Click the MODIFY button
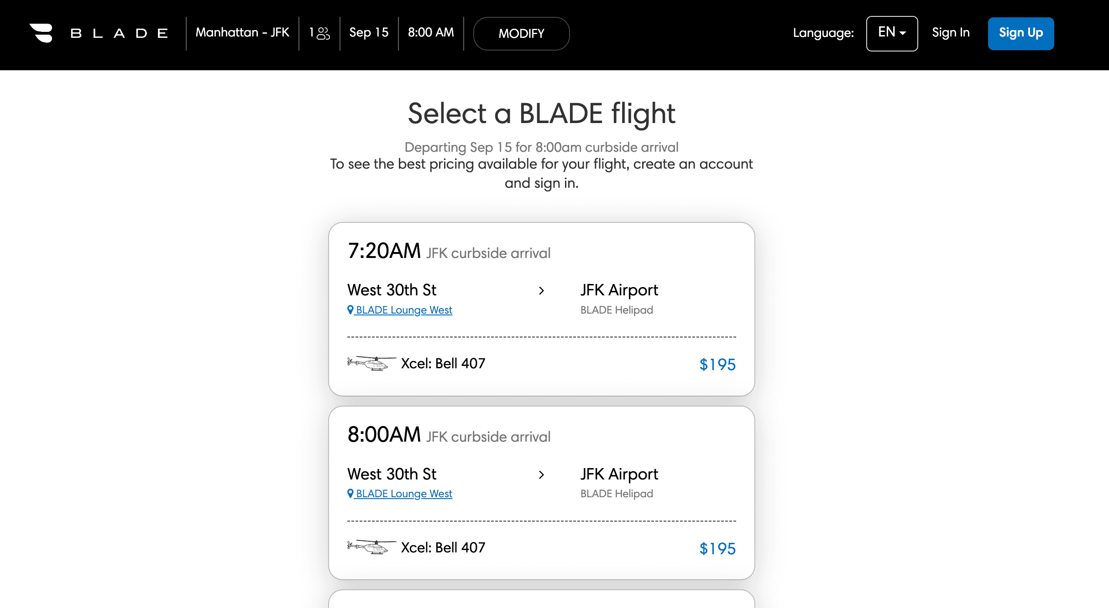The image size is (1109, 608). pos(521,33)
